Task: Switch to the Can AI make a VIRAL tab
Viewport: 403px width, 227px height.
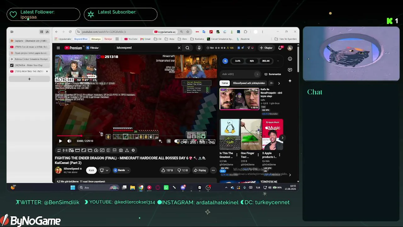Action: [29, 47]
